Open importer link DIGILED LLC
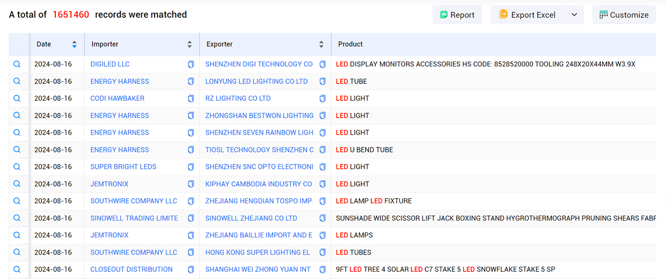Viewport: 666px width, 279px height. point(110,64)
